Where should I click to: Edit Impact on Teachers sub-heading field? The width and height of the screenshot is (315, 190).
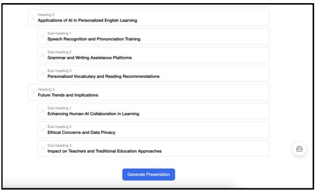pyautogui.click(x=104, y=151)
